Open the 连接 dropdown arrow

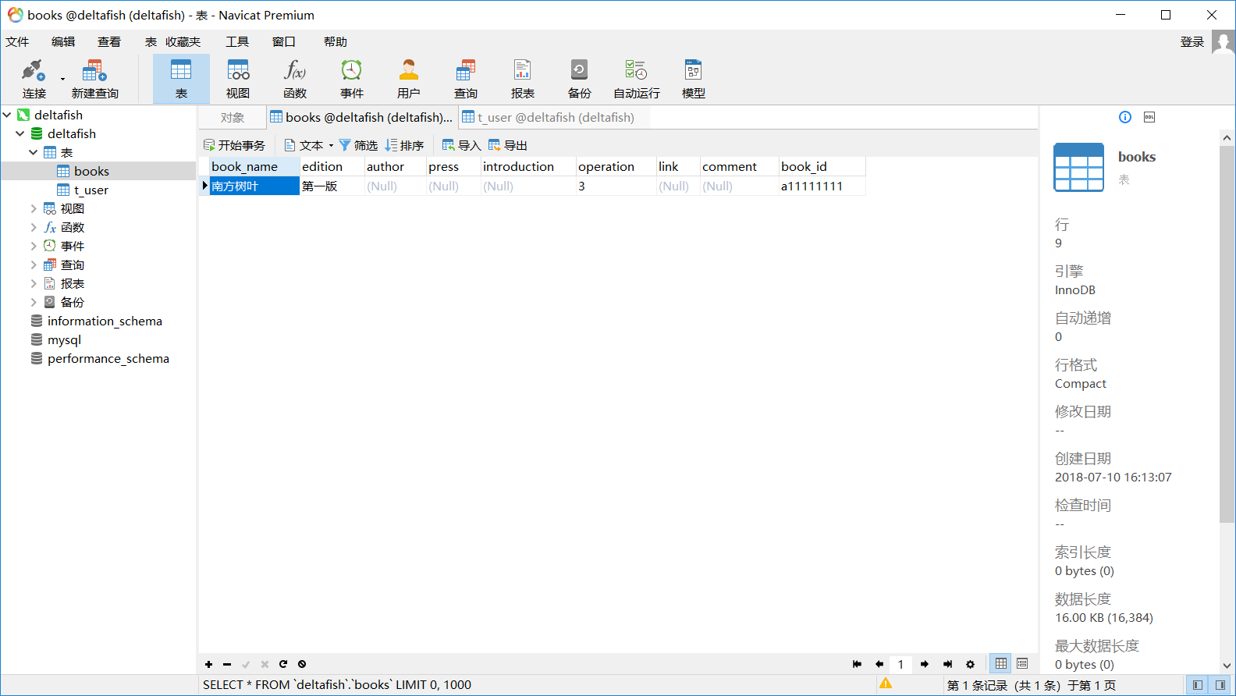(62, 79)
